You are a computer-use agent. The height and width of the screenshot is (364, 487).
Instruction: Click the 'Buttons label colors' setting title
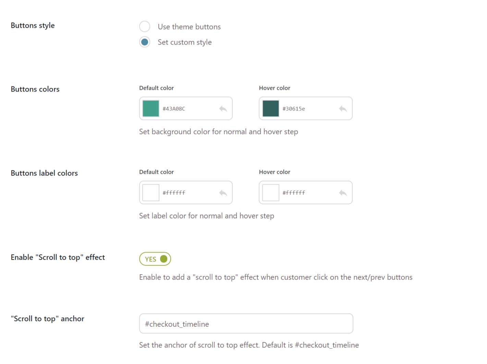click(44, 173)
